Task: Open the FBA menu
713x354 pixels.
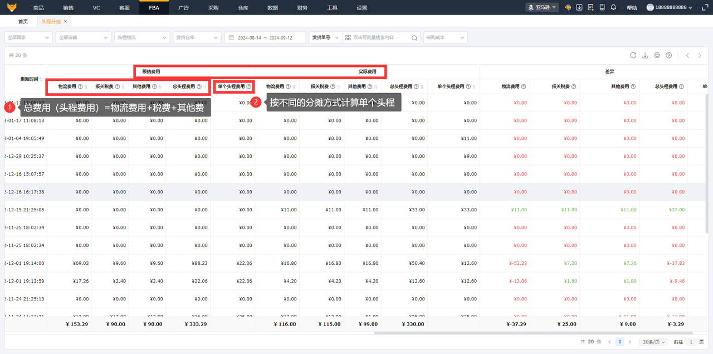Action: click(154, 8)
